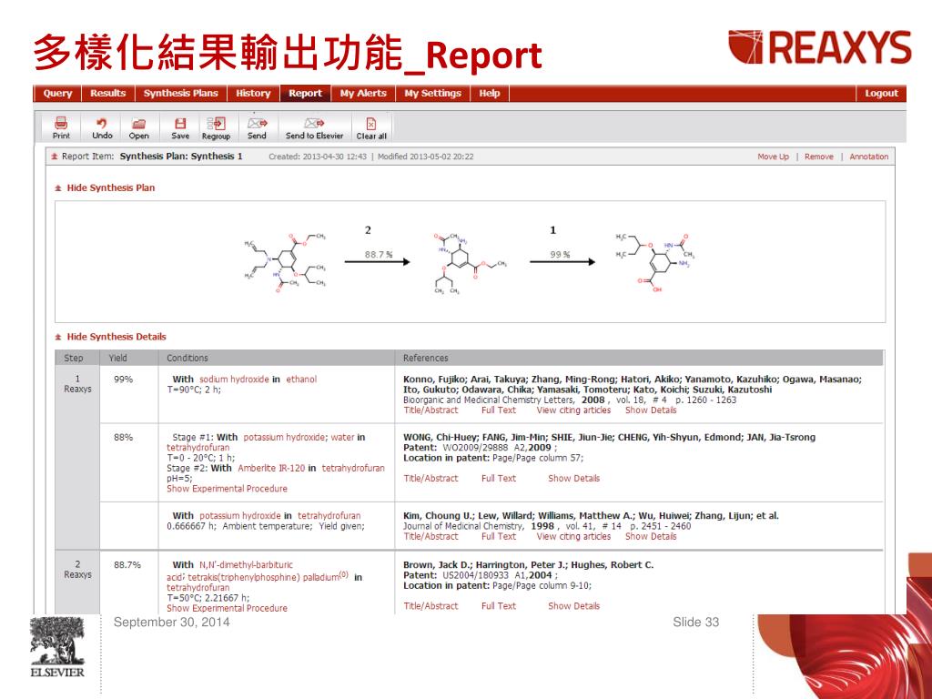The width and height of the screenshot is (932, 699).
Task: Show Experimental Procedure for 88.7% yield row
Action: pos(227,608)
